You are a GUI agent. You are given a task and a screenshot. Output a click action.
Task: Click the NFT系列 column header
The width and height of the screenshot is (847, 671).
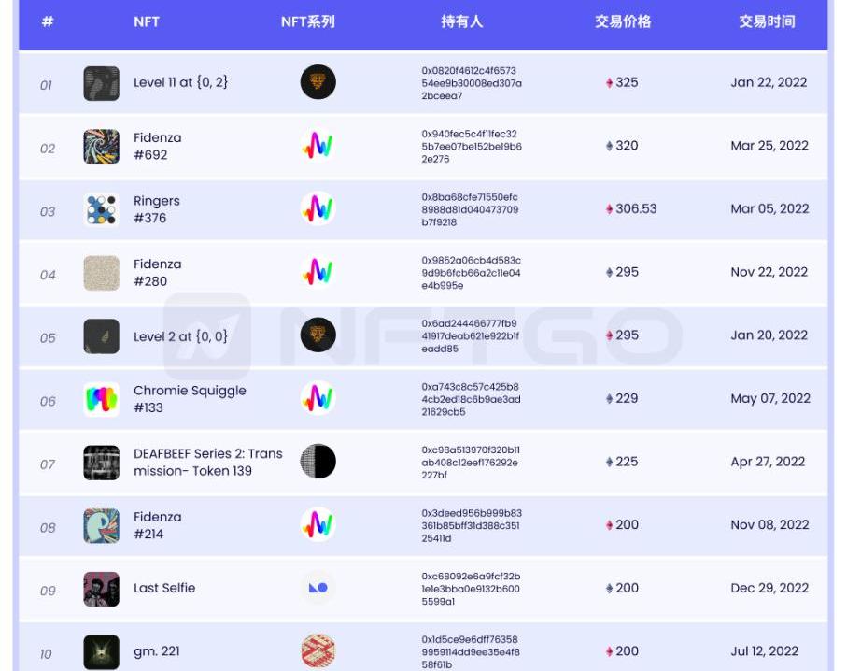[308, 21]
